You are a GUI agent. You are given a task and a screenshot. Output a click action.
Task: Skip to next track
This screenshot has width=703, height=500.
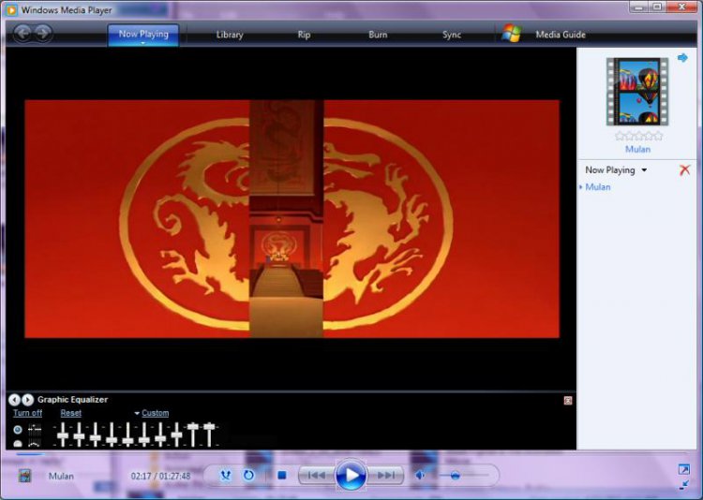pos(385,475)
